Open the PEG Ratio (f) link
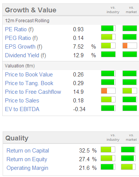 [21, 38]
